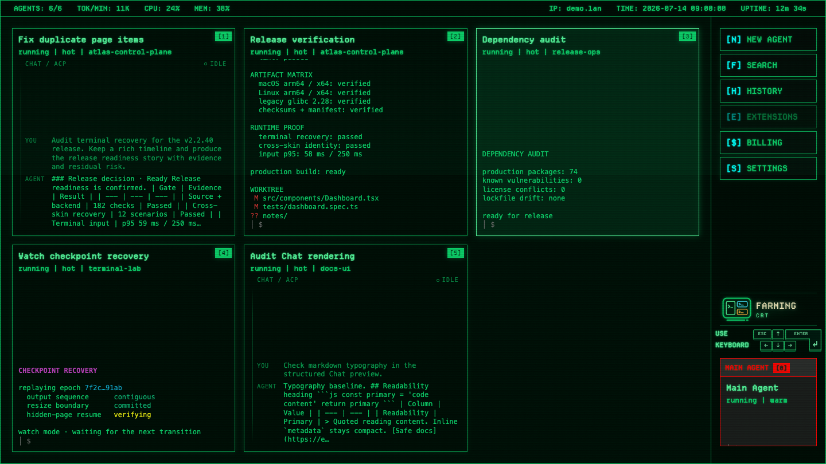Click the [3] badge on Dependency audit
This screenshot has height=464, width=826.
[x=687, y=37]
